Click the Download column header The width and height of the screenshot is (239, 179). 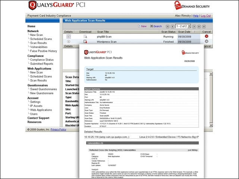(x=85, y=32)
